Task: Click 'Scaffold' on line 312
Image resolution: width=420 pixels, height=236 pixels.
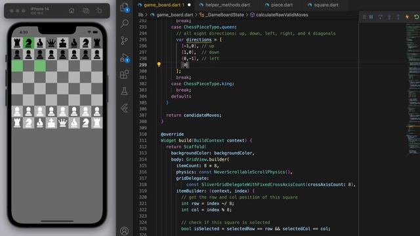Action: point(194,147)
